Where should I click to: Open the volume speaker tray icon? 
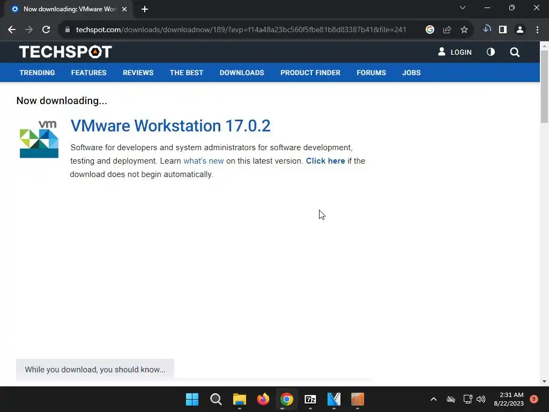(481, 399)
